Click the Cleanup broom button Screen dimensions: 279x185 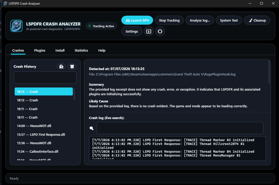tap(257, 20)
